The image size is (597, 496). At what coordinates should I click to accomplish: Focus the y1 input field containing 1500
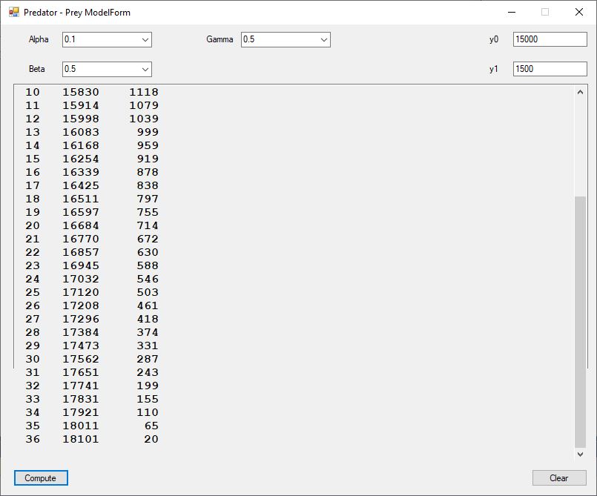pos(549,70)
